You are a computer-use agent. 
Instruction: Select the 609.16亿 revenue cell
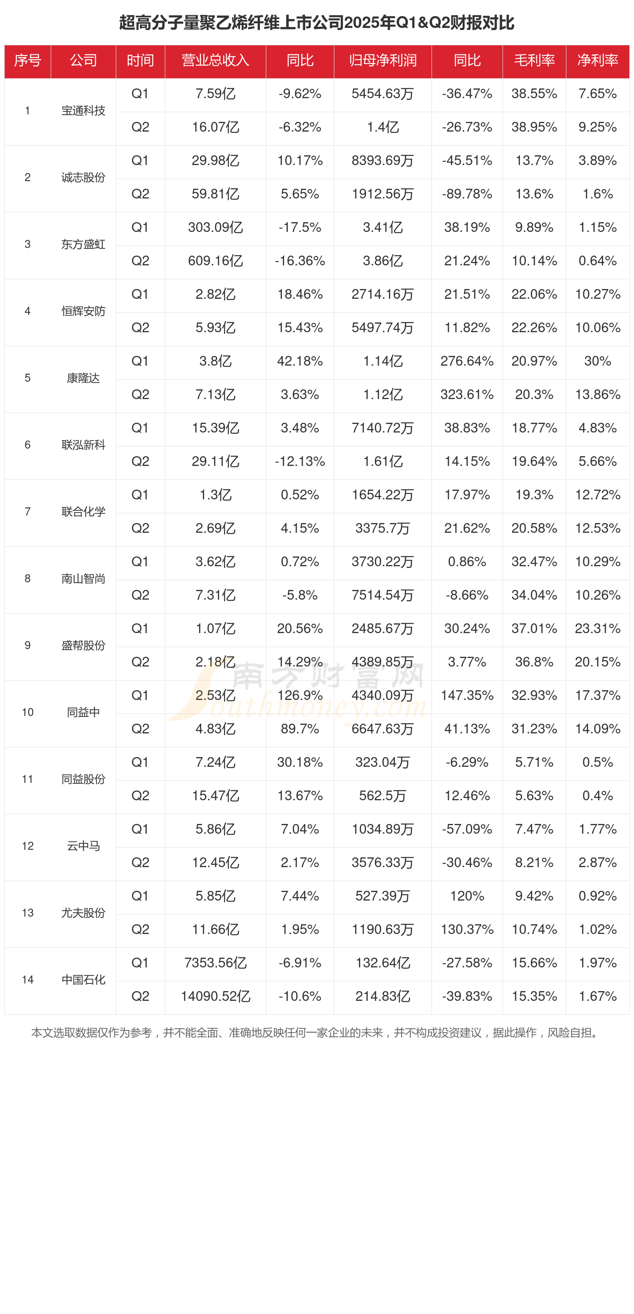click(x=215, y=261)
